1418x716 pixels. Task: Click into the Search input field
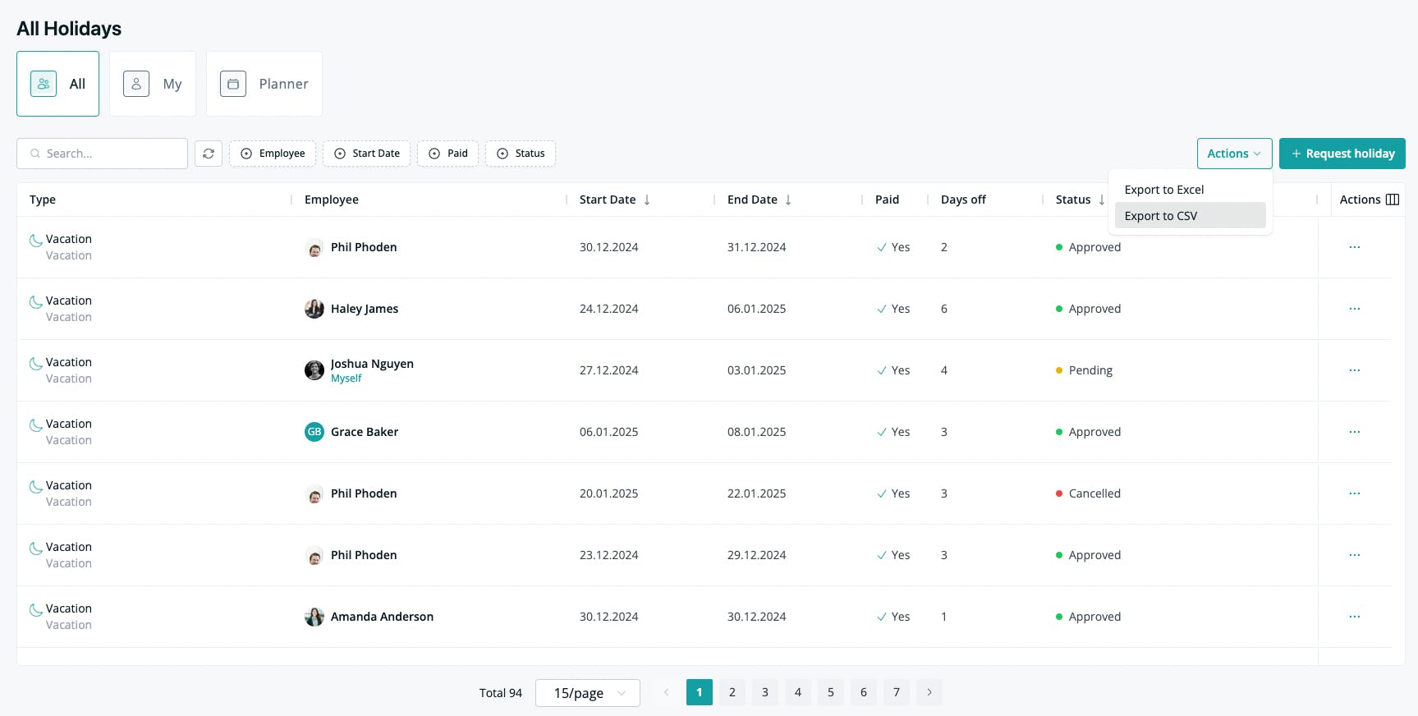pyautogui.click(x=103, y=154)
